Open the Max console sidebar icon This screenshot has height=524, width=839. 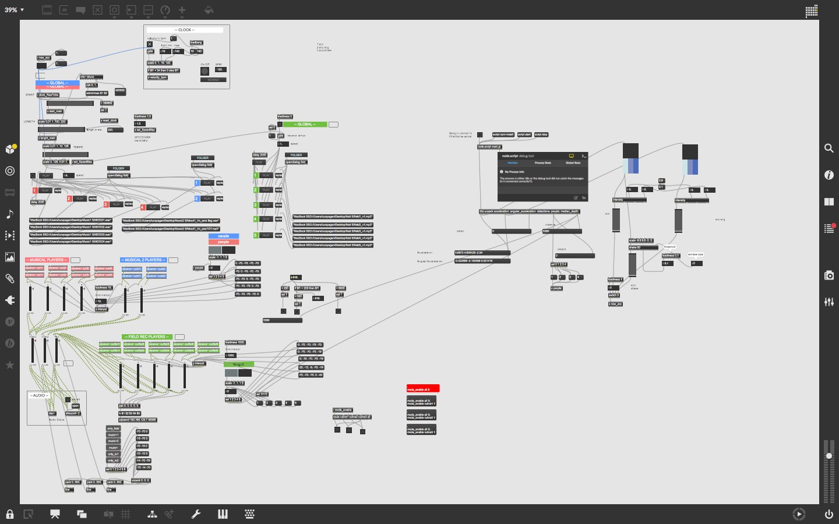click(829, 229)
